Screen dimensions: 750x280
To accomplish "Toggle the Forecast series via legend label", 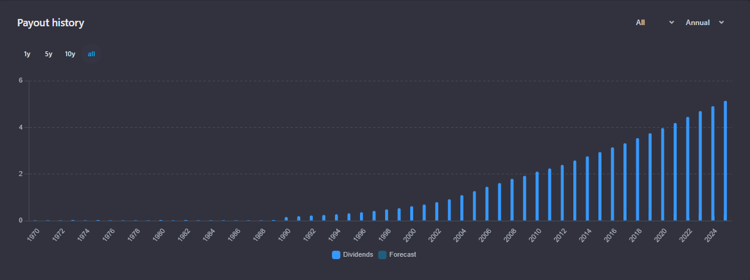I will [402, 255].
